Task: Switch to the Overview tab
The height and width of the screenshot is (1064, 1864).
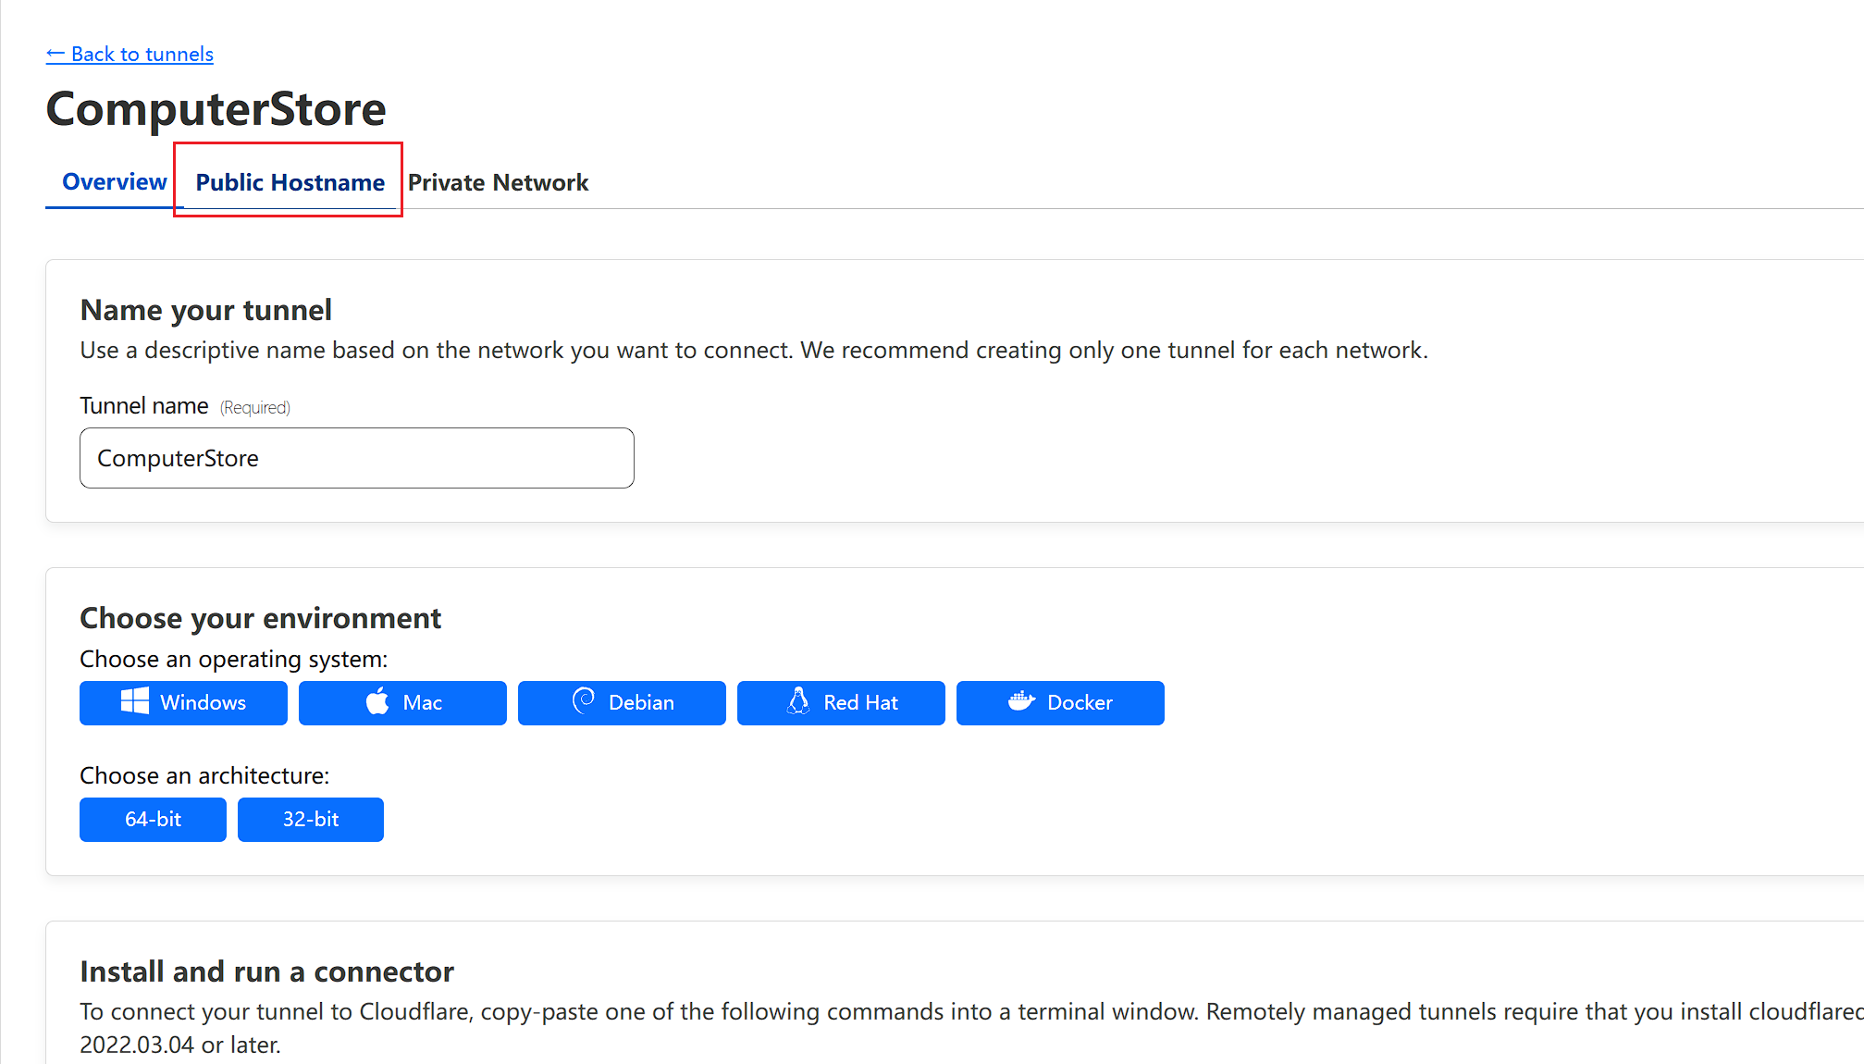Action: pos(114,182)
